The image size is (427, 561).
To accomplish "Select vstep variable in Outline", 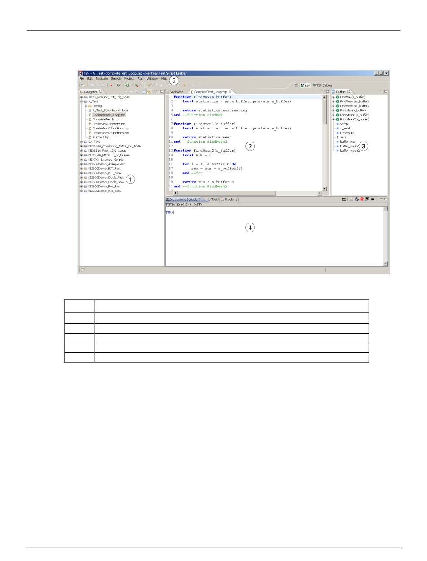I will (x=344, y=124).
